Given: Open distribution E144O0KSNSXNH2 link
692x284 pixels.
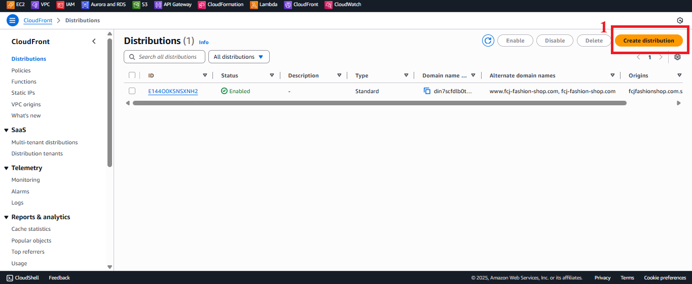Looking at the screenshot, I should (x=173, y=91).
